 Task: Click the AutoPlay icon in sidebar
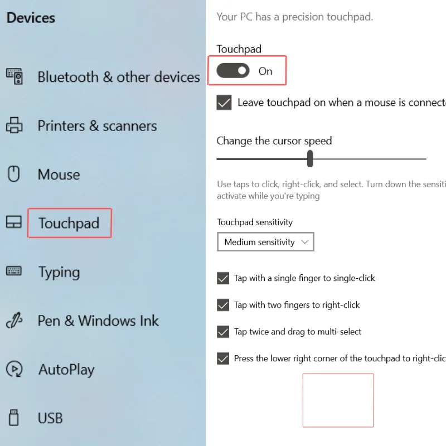[14, 369]
